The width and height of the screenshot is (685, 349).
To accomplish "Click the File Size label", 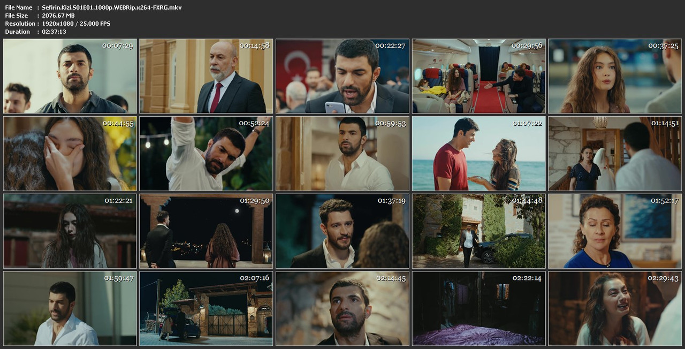I will pos(17,16).
